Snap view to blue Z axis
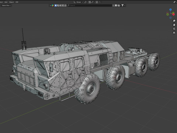177x133 pixels. [x=170, y=10]
